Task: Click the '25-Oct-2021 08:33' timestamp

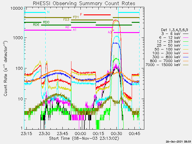Action: (178, 142)
